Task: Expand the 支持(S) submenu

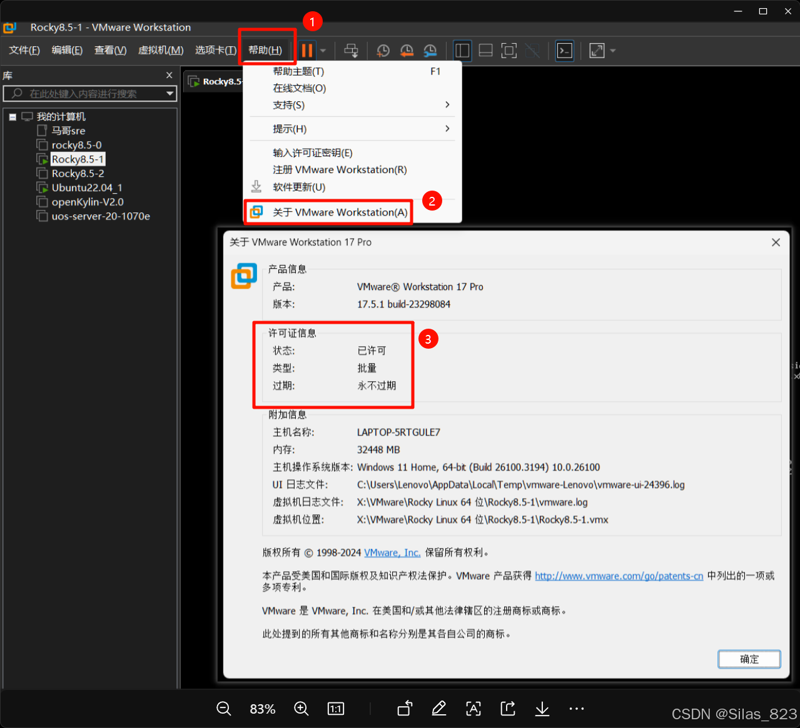Action: pyautogui.click(x=352, y=105)
